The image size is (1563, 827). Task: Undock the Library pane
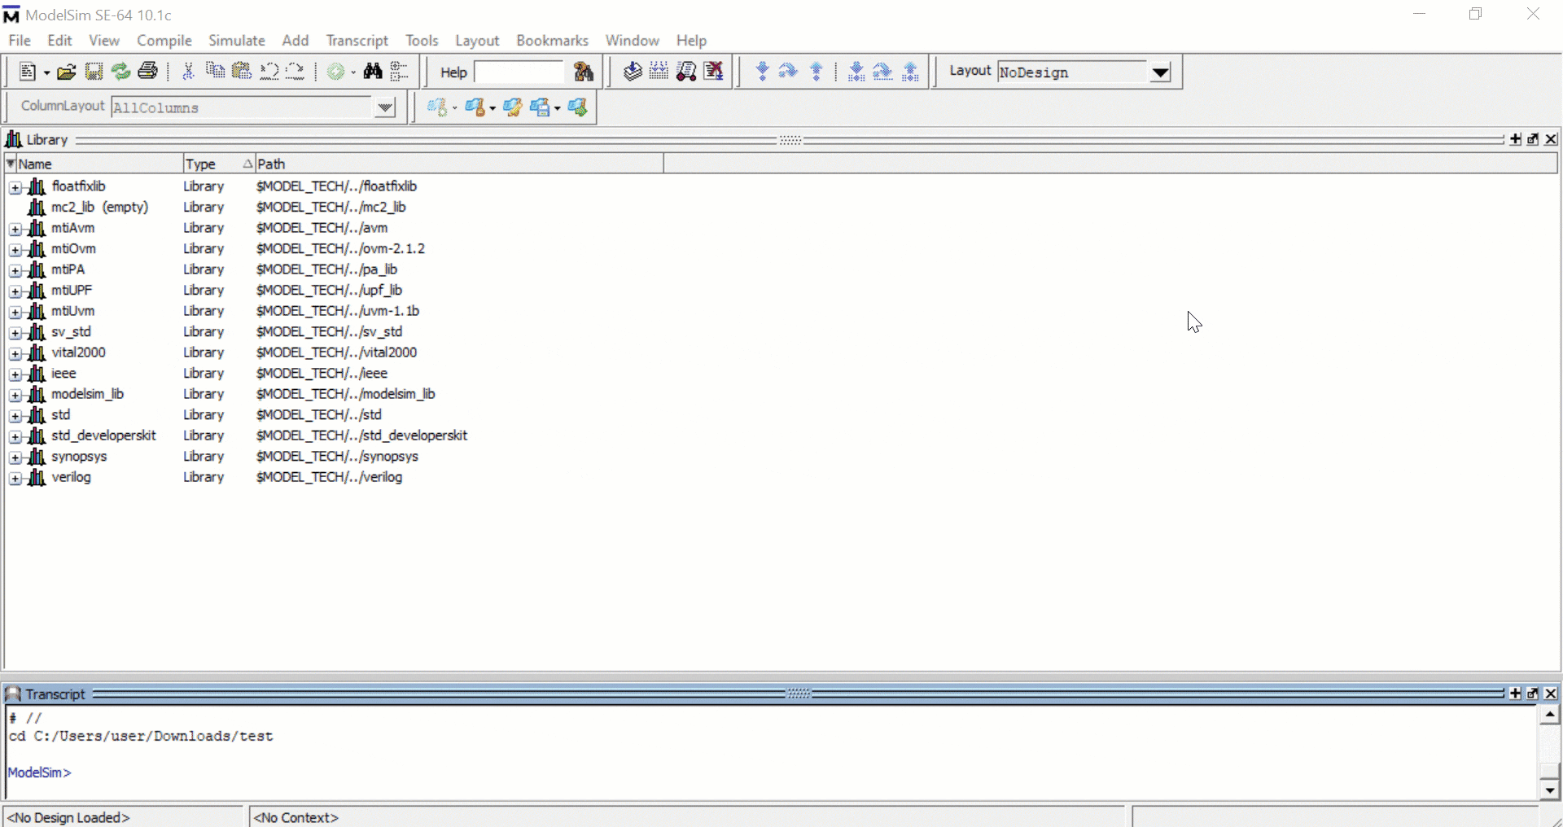[x=1534, y=139]
